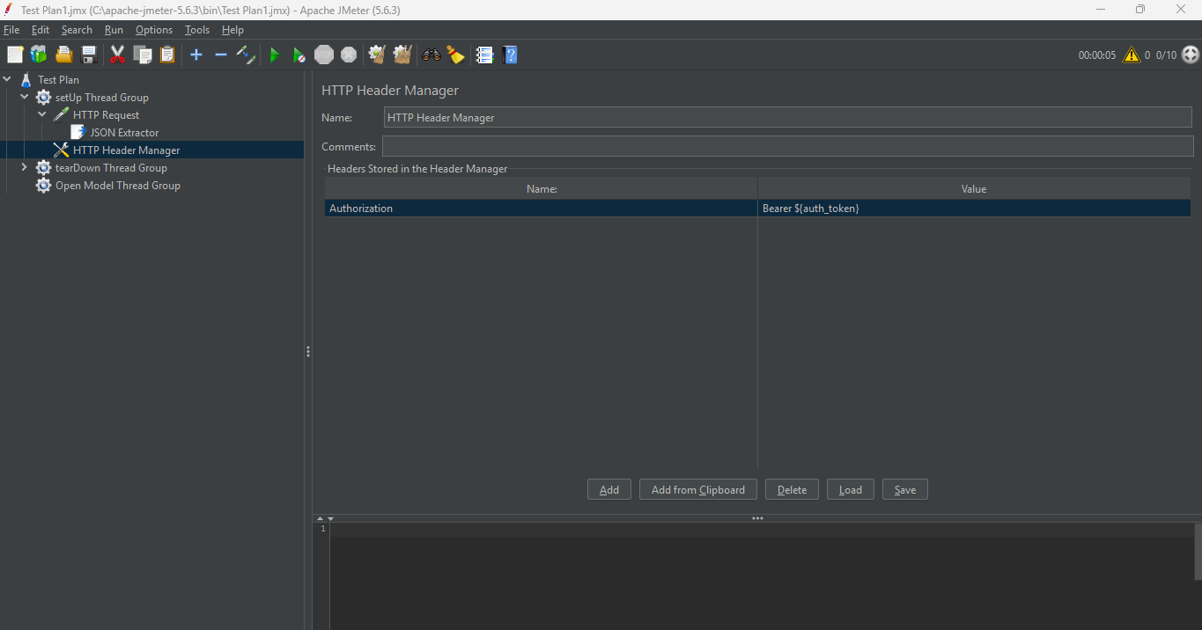Click the Authorization header name cell
The width and height of the screenshot is (1202, 630).
pyautogui.click(x=541, y=209)
